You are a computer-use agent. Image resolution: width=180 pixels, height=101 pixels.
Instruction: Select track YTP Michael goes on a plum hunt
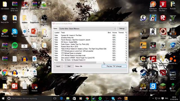point(77,51)
